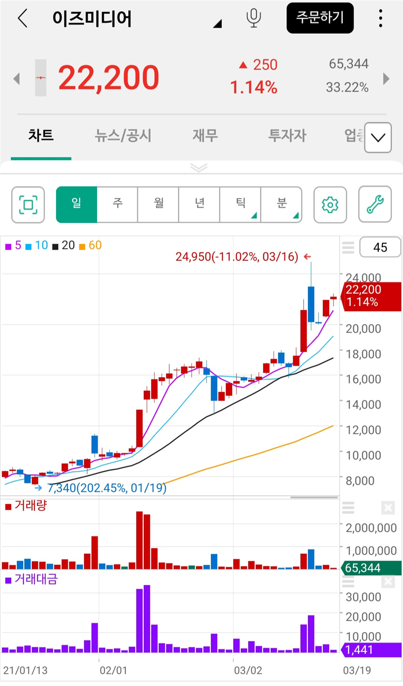The width and height of the screenshot is (403, 686).
Task: Tap the 거래대금 indicator label
Action: click(31, 579)
